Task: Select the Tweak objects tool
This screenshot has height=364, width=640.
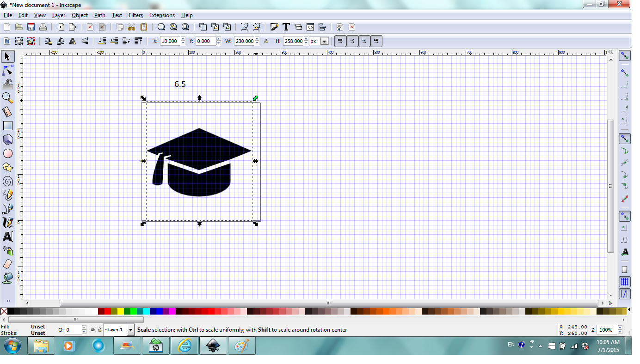Action: [8, 84]
